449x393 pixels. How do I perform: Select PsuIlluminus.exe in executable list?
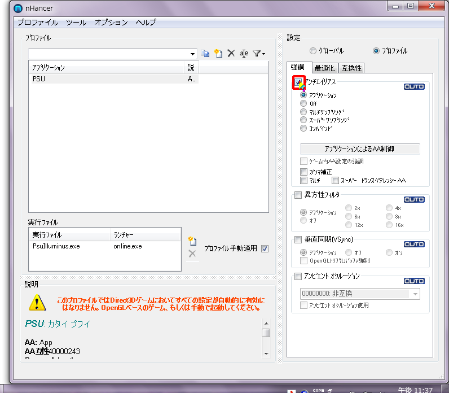[56, 246]
